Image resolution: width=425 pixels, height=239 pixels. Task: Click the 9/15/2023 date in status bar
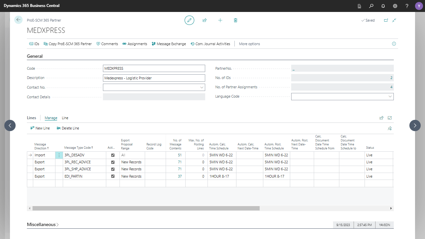click(343, 225)
